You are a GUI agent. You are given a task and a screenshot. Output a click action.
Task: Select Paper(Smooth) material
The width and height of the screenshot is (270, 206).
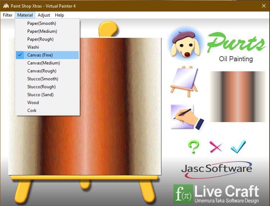coord(47,23)
